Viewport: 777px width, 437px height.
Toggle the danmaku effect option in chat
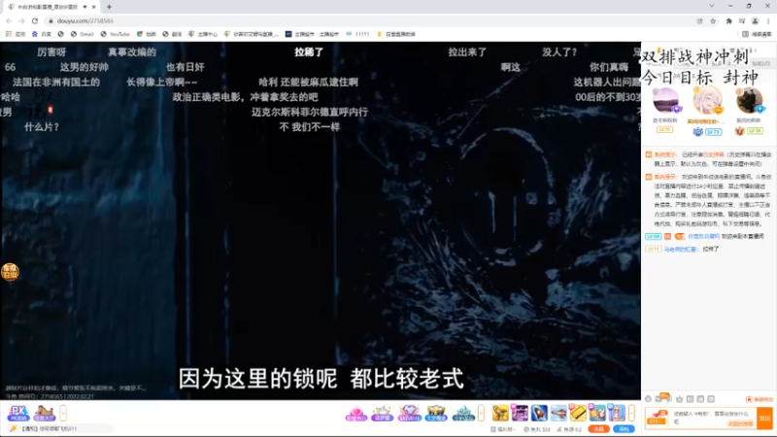760,399
